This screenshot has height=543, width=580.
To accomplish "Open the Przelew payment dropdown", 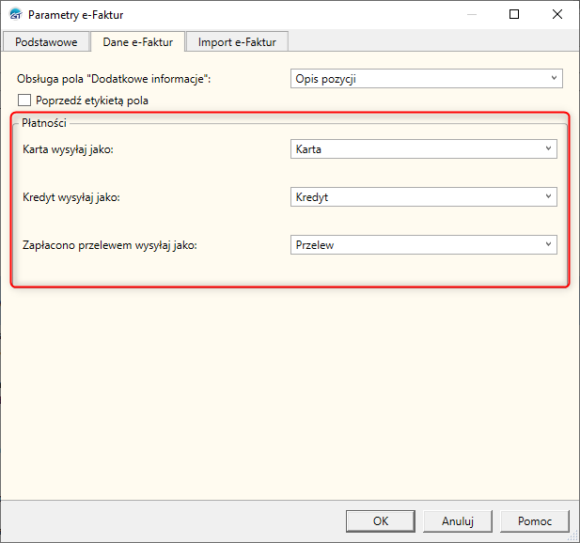I will coord(424,245).
